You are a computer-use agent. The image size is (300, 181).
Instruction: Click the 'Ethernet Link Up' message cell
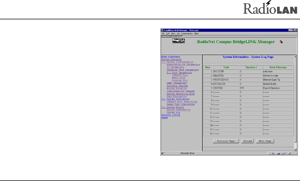278,80
